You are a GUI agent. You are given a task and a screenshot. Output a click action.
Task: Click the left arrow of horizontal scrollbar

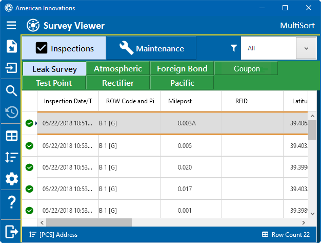(42, 222)
